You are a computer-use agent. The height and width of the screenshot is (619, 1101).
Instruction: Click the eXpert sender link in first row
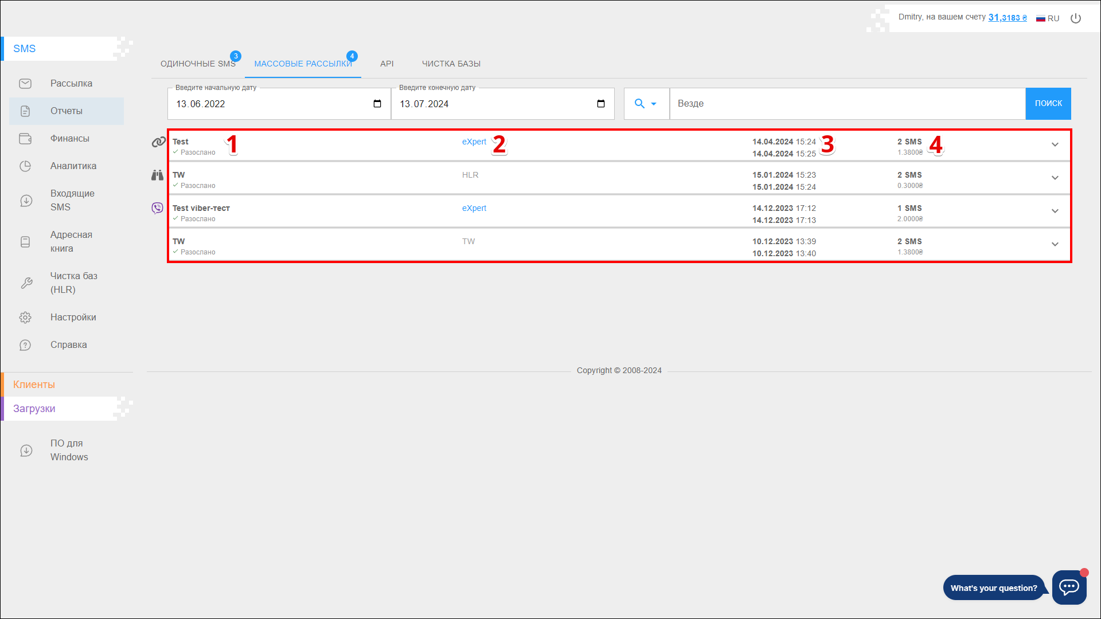pyautogui.click(x=474, y=142)
